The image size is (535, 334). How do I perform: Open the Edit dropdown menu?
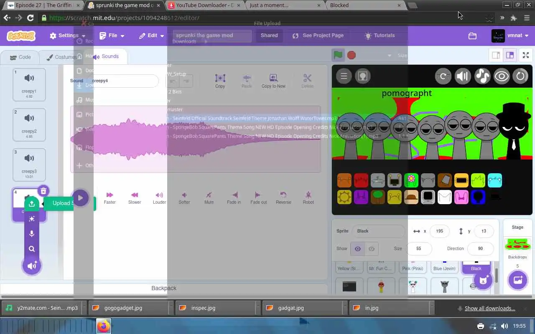[152, 35]
